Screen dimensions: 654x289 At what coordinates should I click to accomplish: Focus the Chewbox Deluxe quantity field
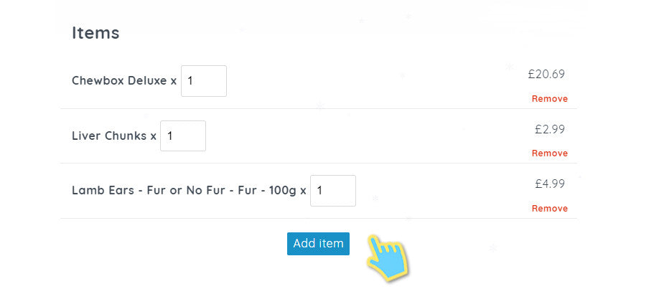point(204,81)
